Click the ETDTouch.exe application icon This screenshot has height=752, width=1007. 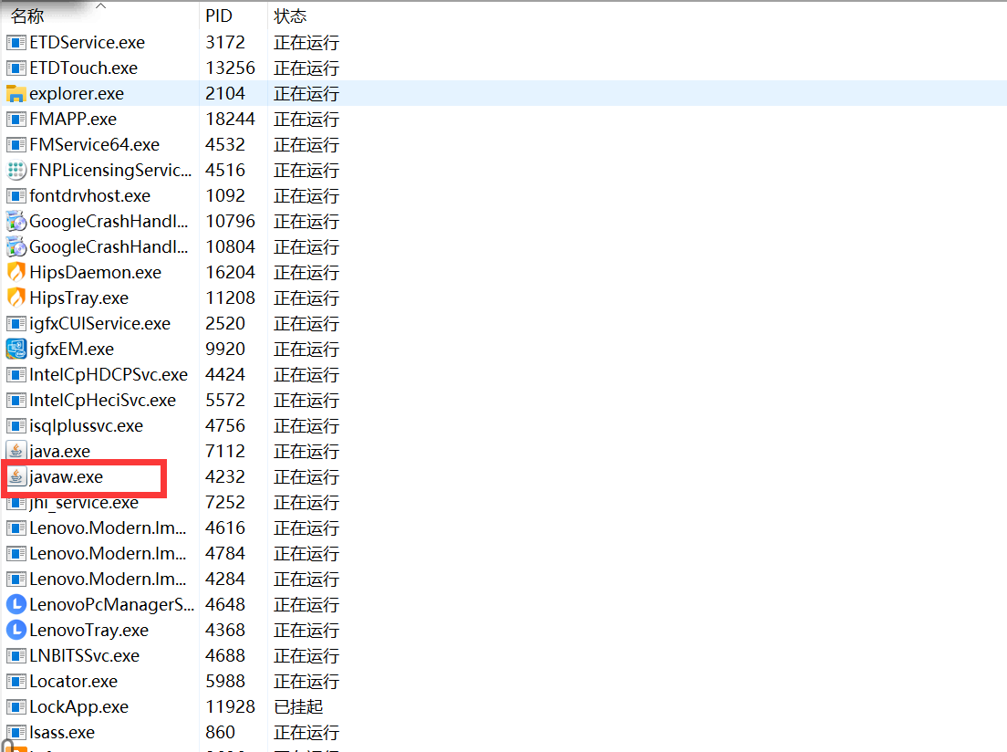15,68
